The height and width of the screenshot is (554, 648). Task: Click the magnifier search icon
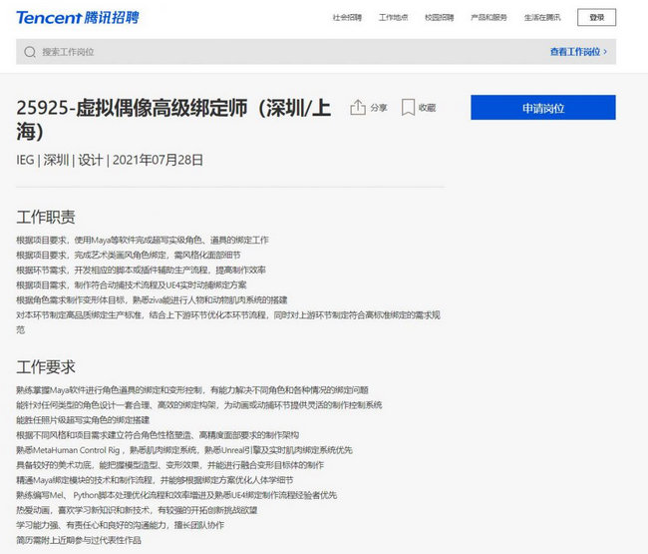coord(30,52)
